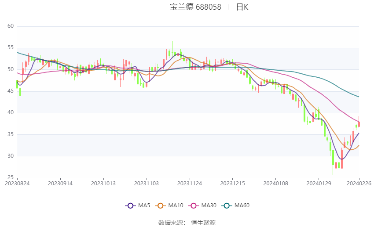
Task: Click the 20231124 date axis label
Action: click(x=190, y=184)
